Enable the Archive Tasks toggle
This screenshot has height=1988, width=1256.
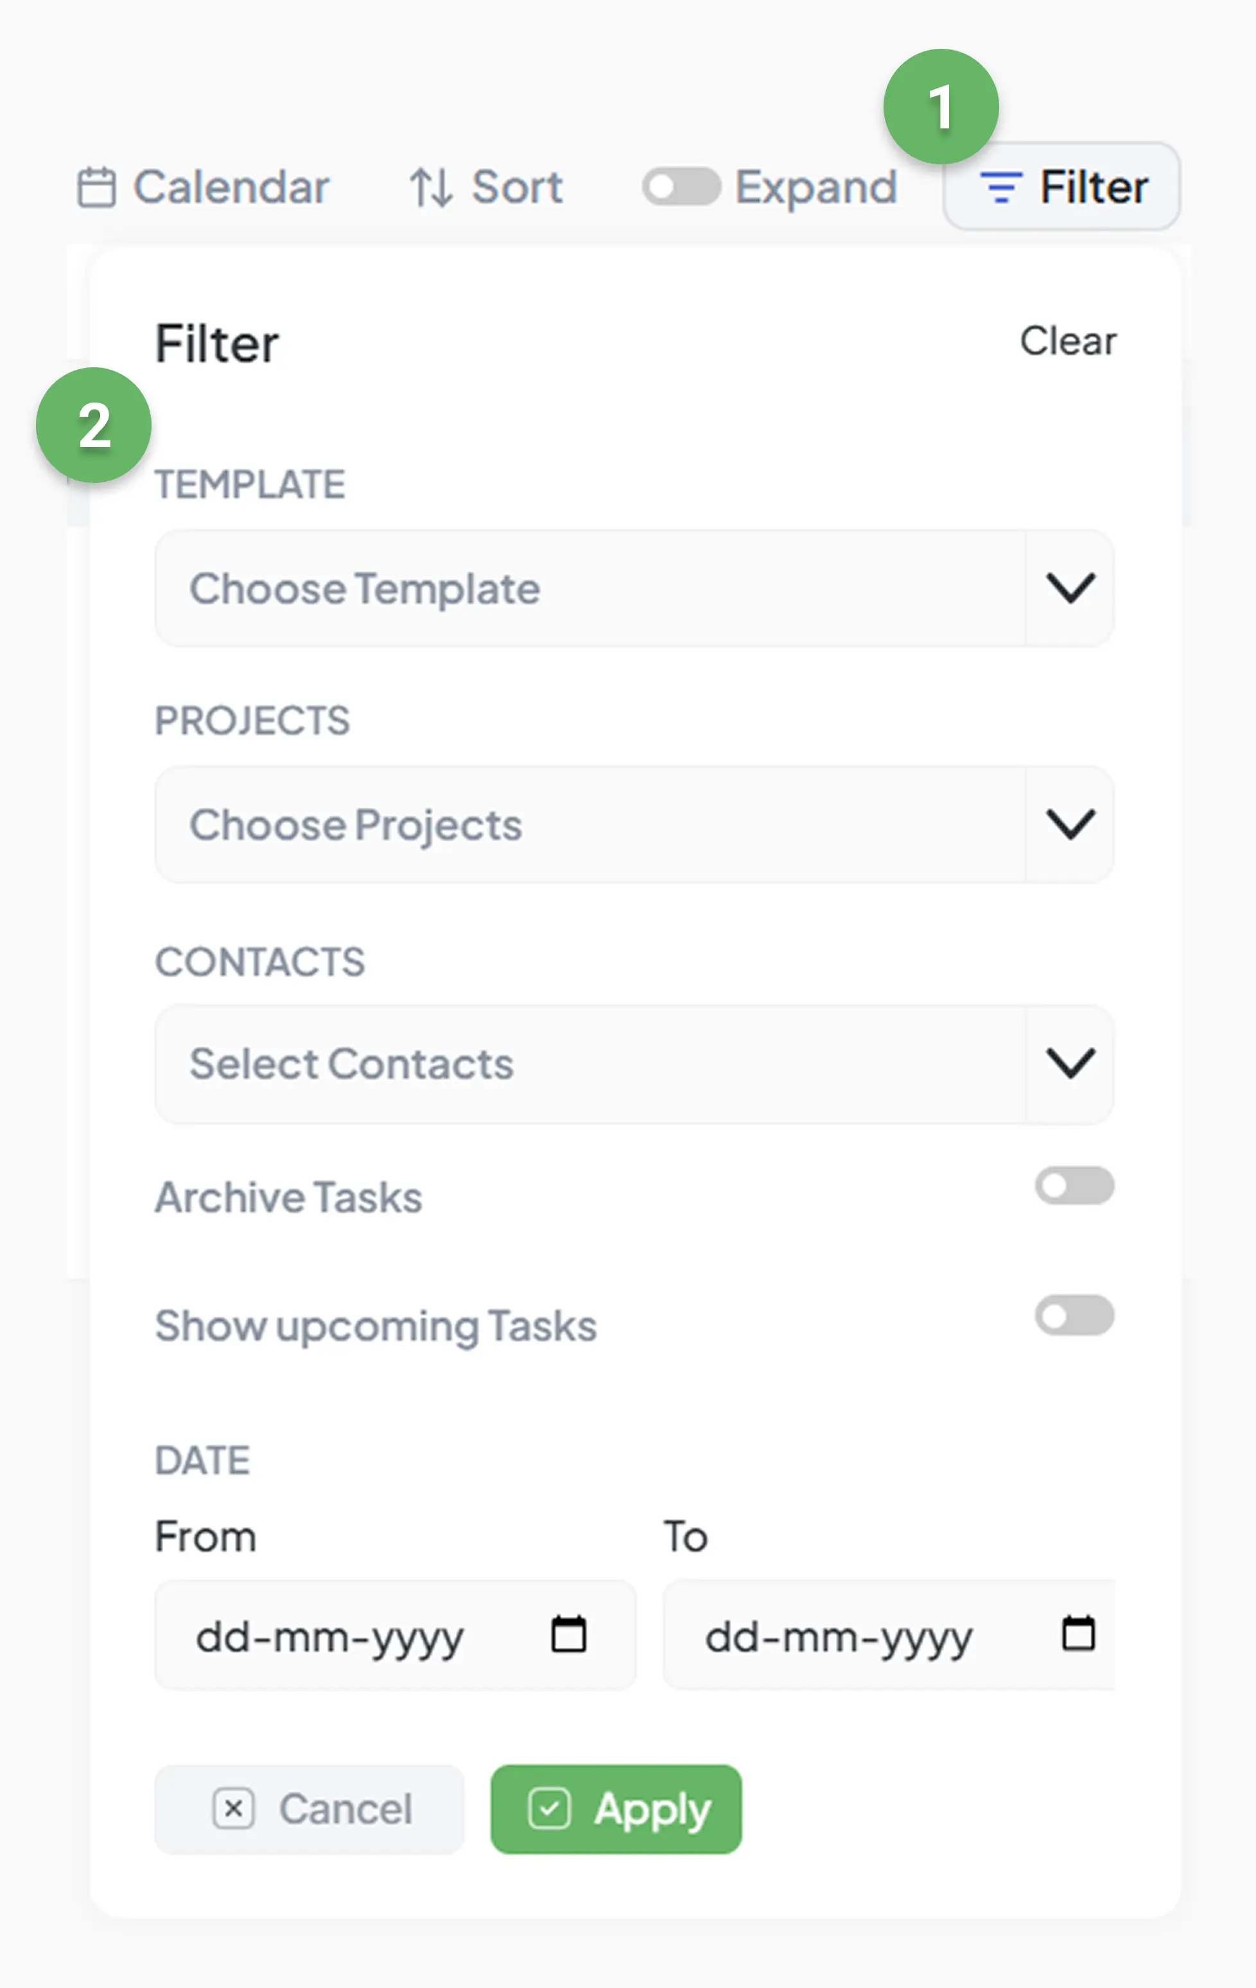(1074, 1187)
